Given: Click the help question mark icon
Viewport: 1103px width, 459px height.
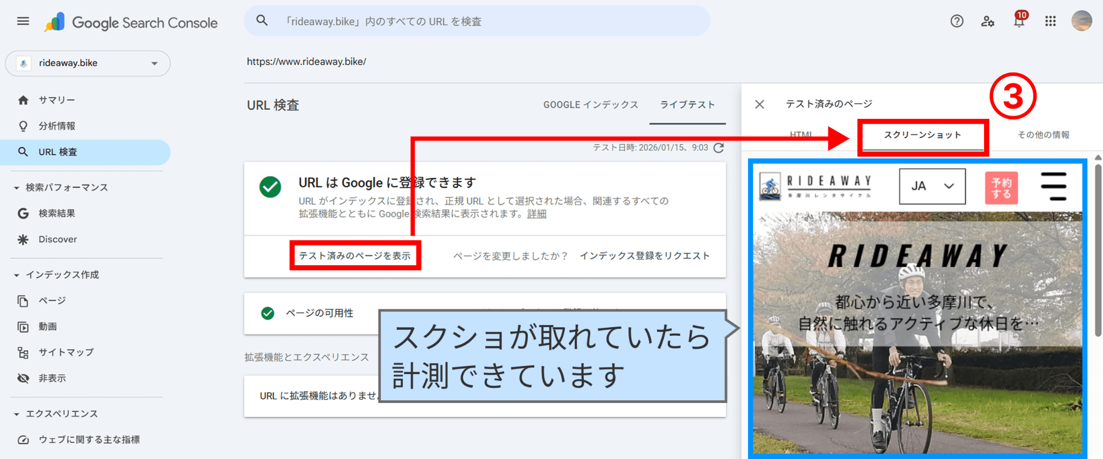Looking at the screenshot, I should (x=957, y=22).
